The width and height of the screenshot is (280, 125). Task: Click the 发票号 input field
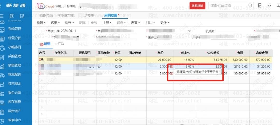point(227,31)
